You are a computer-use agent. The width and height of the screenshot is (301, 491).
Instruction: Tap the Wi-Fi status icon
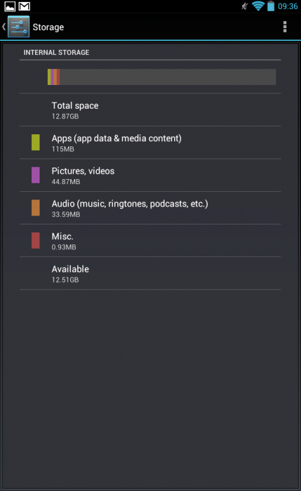tap(258, 6)
